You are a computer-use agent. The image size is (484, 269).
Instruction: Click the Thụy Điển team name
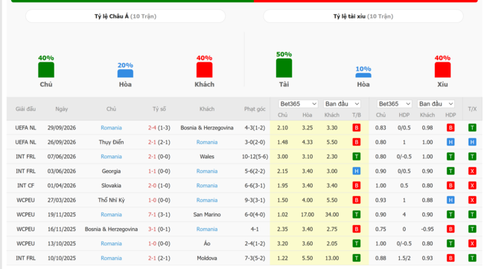pos(111,142)
